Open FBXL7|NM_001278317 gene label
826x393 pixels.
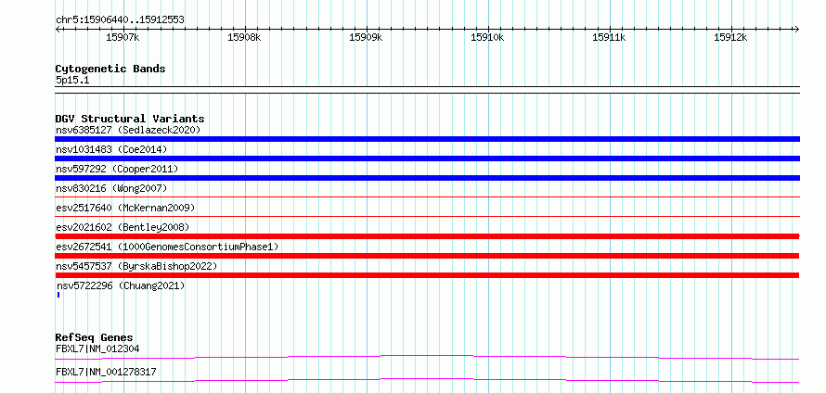106,372
